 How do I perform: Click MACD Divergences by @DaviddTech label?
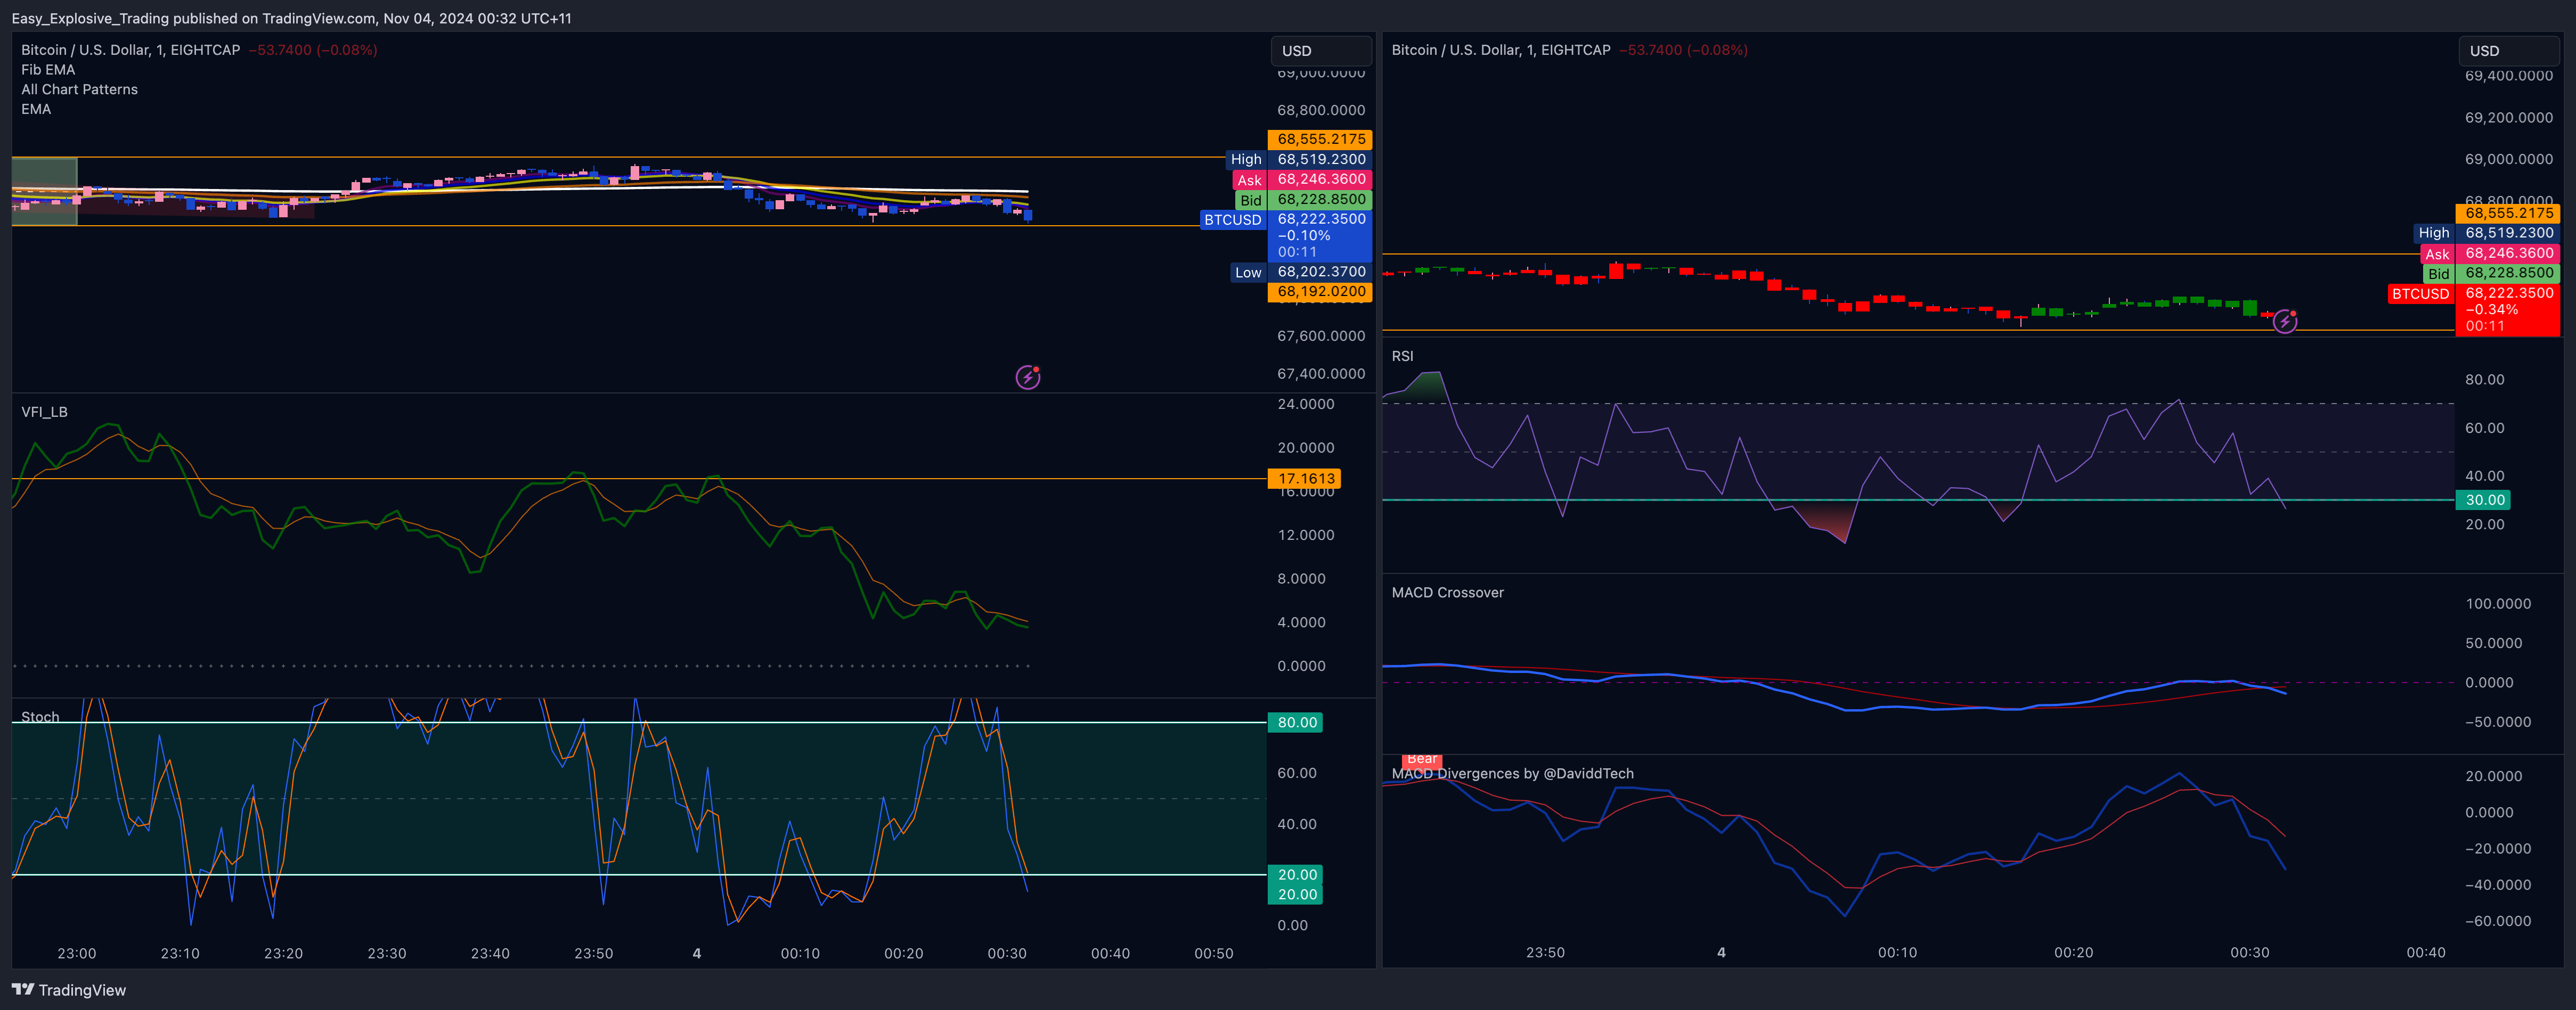click(x=1513, y=773)
